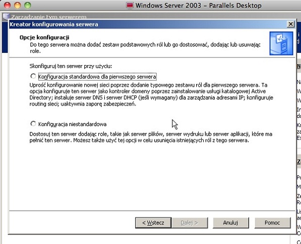Click the yellow macOS minimize button
The height and width of the screenshot is (244, 301).
coord(18,5)
